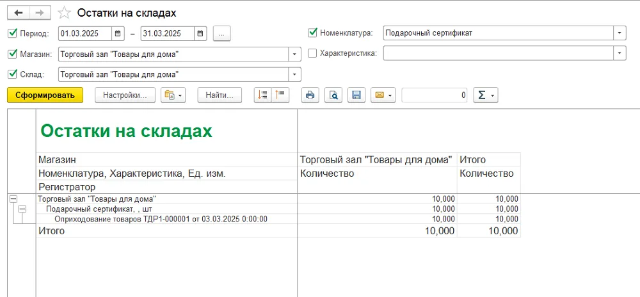Click the Склад input field

pos(174,74)
